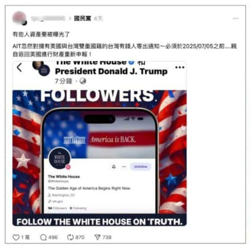Click the blurred profile avatar of the poster
The height and width of the screenshot is (249, 250).
[x=20, y=18]
